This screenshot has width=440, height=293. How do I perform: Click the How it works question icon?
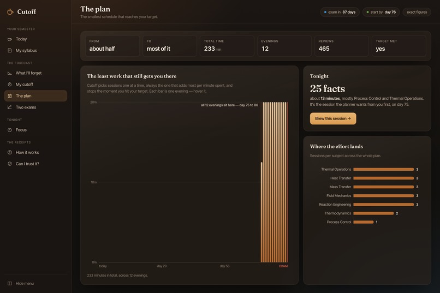[9, 153]
